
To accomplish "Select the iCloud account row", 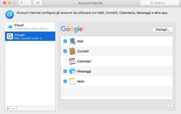I will point(30,27).
